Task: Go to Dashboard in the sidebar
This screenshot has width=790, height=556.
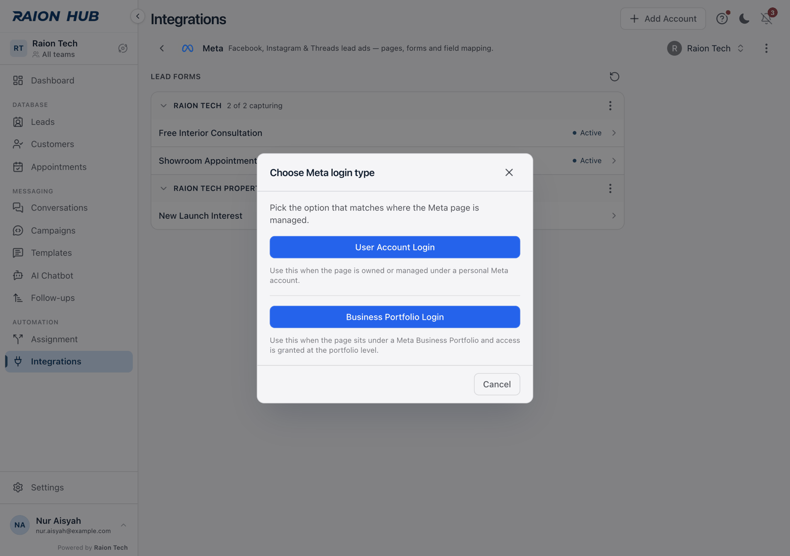Action: [69, 81]
